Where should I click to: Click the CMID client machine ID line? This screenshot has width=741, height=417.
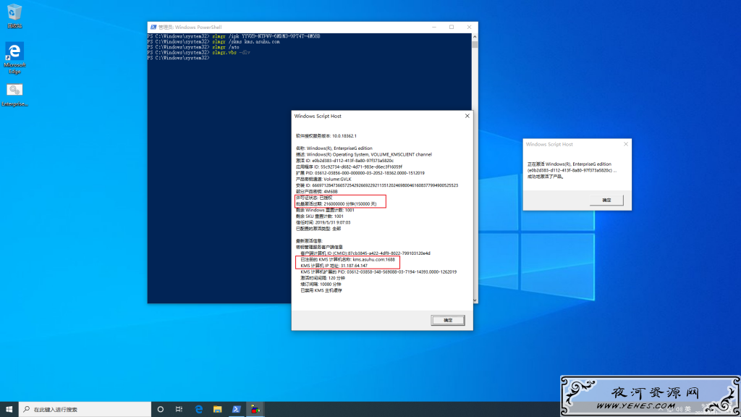(x=365, y=253)
